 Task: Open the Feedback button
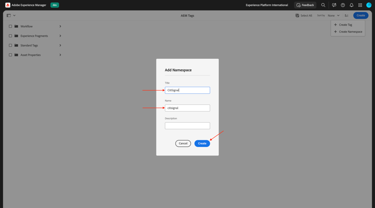pos(305,5)
